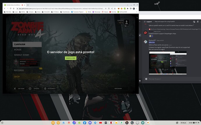Bookmark this page with the star icon
This screenshot has height=125, width=201.
coord(115,8)
